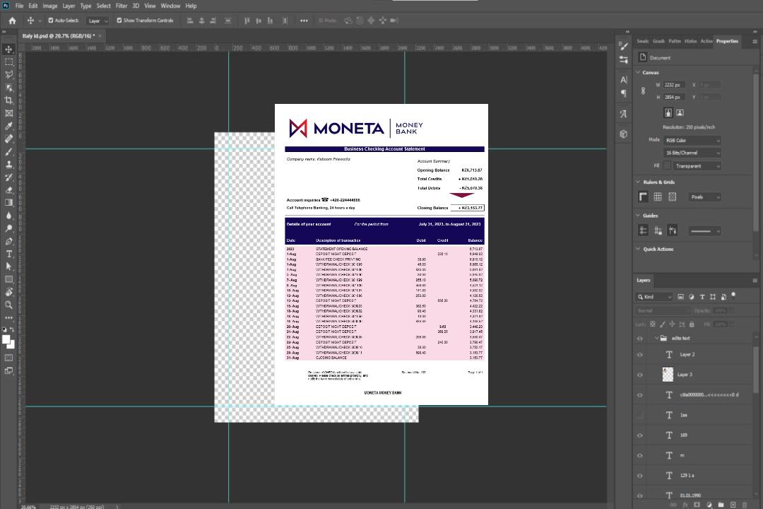Select the Layer 3 thumbnail
763x509 pixels.
pyautogui.click(x=668, y=375)
